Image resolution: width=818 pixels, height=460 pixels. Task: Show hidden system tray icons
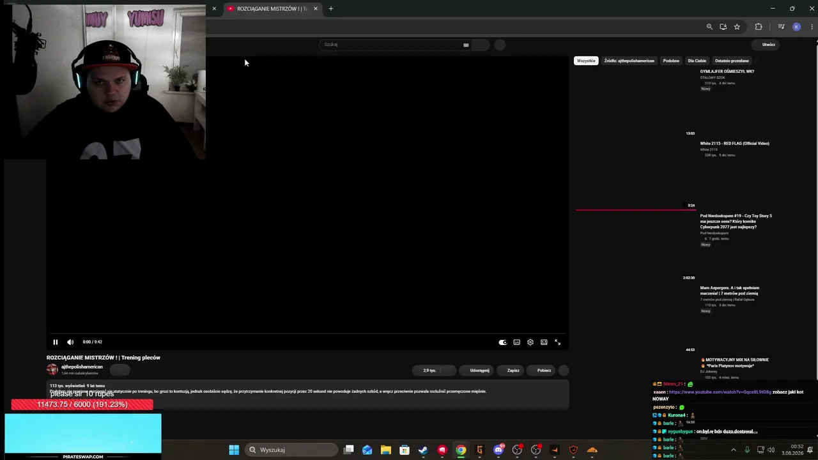[734, 450]
